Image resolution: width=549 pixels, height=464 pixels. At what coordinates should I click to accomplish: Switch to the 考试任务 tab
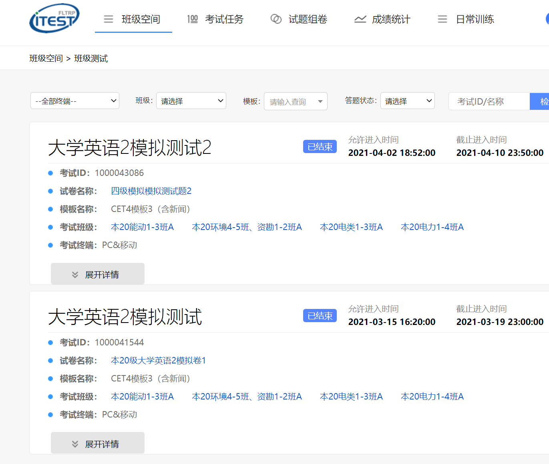tap(224, 19)
